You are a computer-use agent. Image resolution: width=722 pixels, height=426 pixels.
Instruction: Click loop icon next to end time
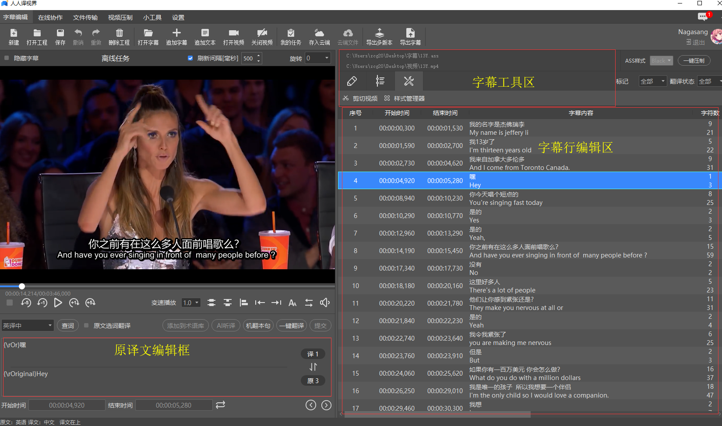click(220, 405)
